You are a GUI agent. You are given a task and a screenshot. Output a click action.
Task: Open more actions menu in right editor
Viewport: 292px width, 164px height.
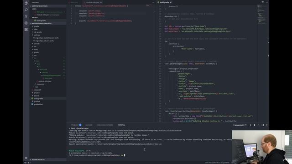point(267,2)
